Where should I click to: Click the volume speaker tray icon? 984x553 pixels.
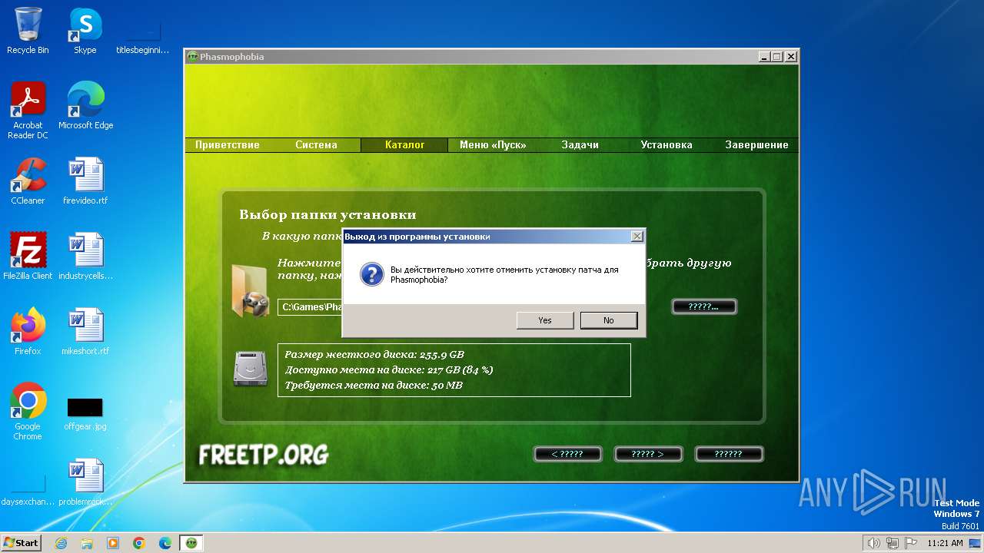(873, 543)
